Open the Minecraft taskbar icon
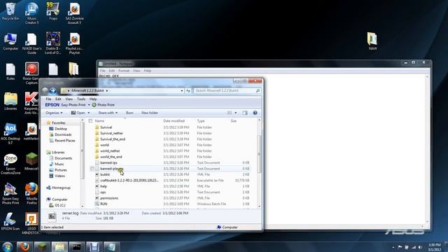 pyautogui.click(x=42, y=246)
